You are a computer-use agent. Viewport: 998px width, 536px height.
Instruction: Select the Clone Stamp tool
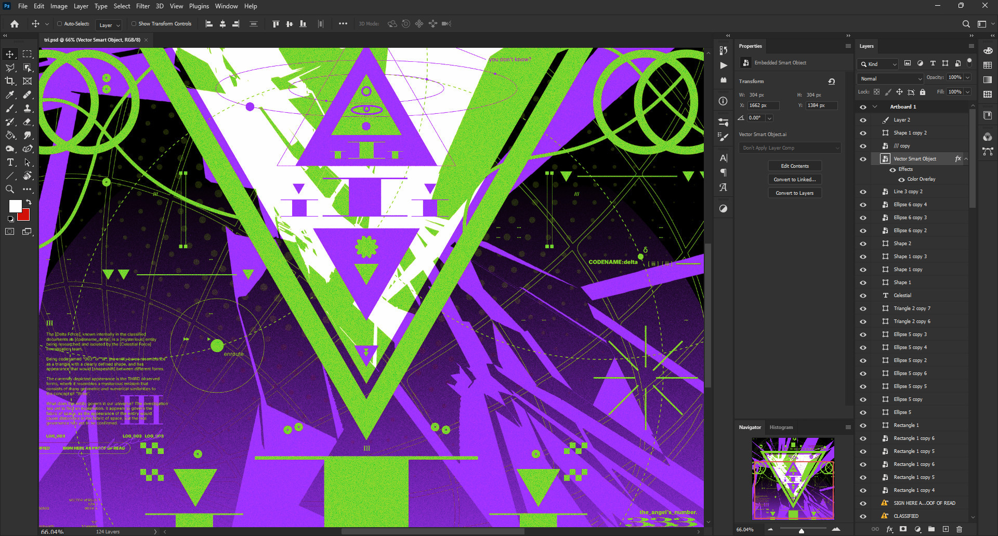pos(27,108)
